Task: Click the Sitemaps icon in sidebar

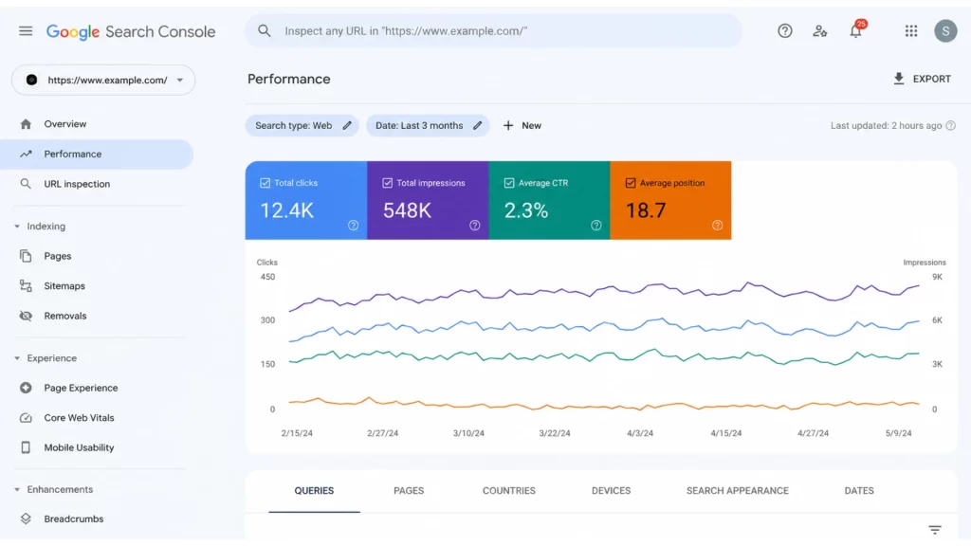Action: [26, 286]
